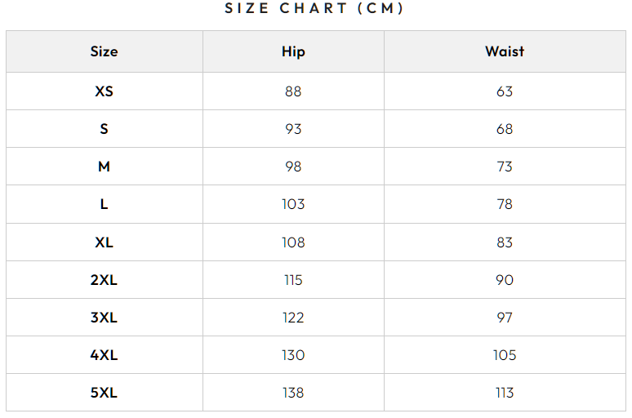Select the 3XL size row label
632x418 pixels.
104,318
